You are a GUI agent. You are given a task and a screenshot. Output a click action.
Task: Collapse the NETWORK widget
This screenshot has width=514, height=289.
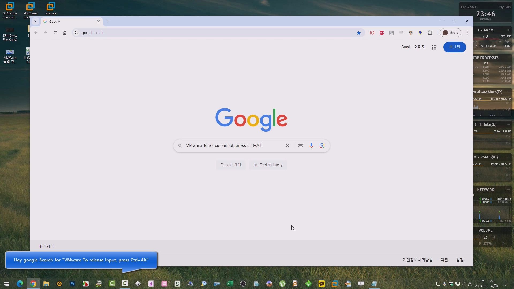pyautogui.click(x=508, y=190)
